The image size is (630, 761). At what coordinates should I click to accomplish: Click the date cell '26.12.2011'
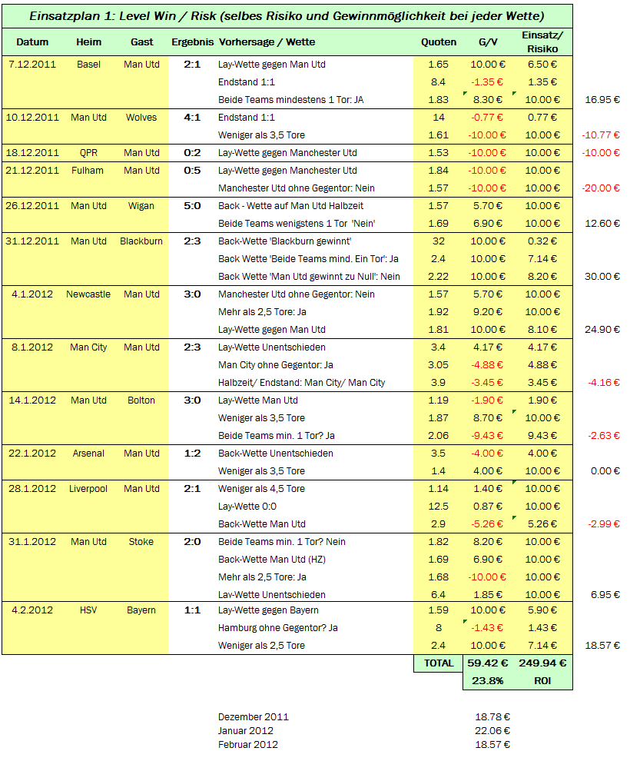pyautogui.click(x=32, y=206)
